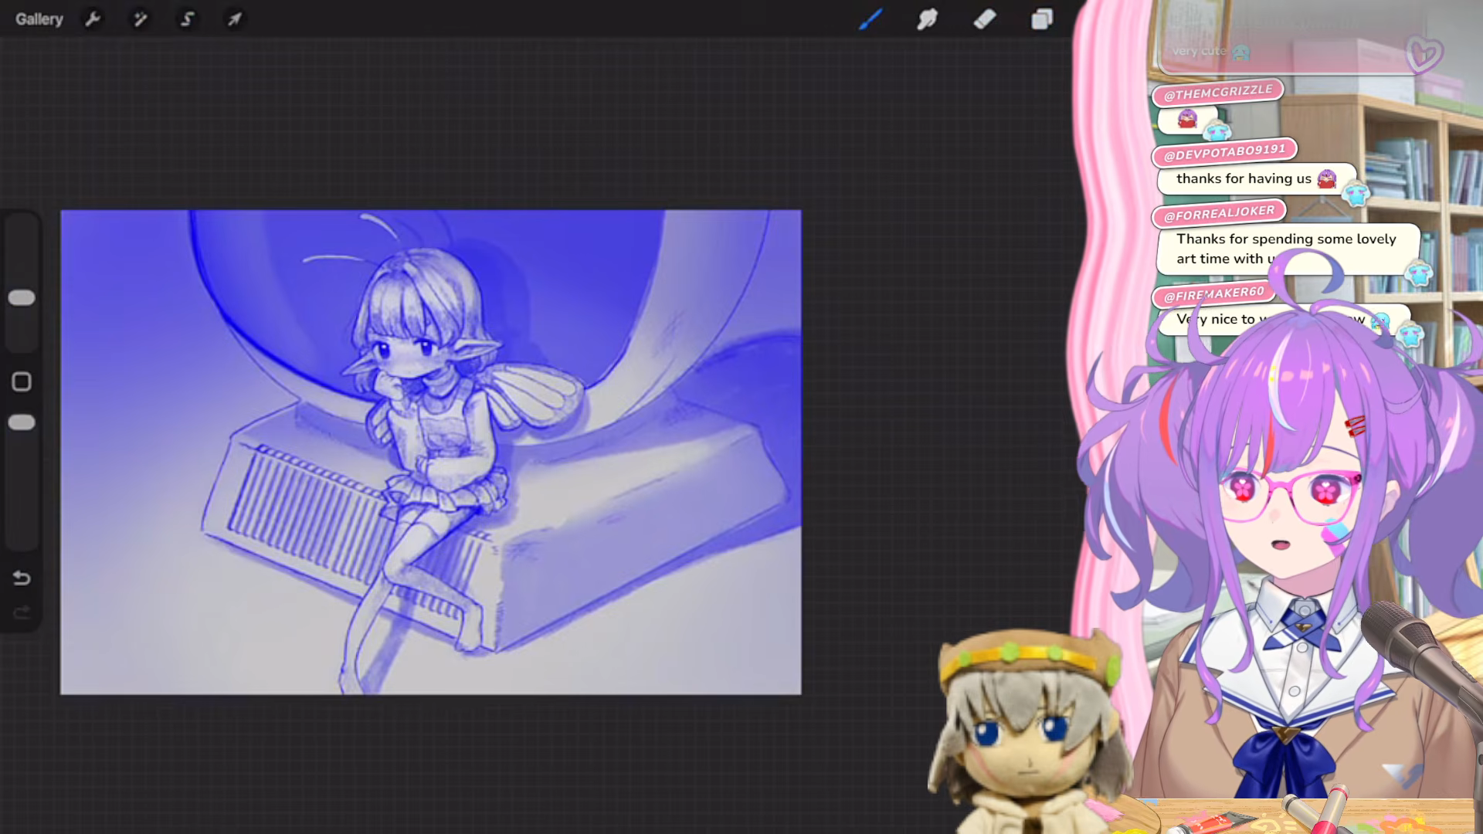Tap the square modify button
1483x834 pixels.
coord(22,381)
